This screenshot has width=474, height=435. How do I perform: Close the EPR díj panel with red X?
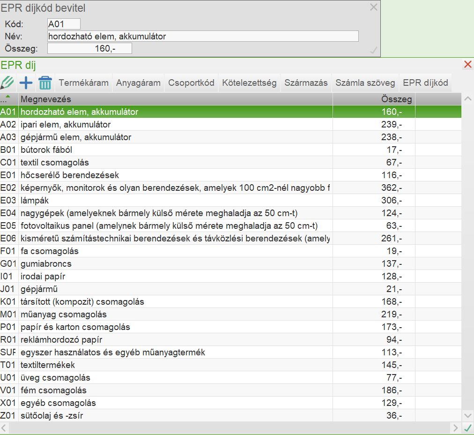click(467, 65)
